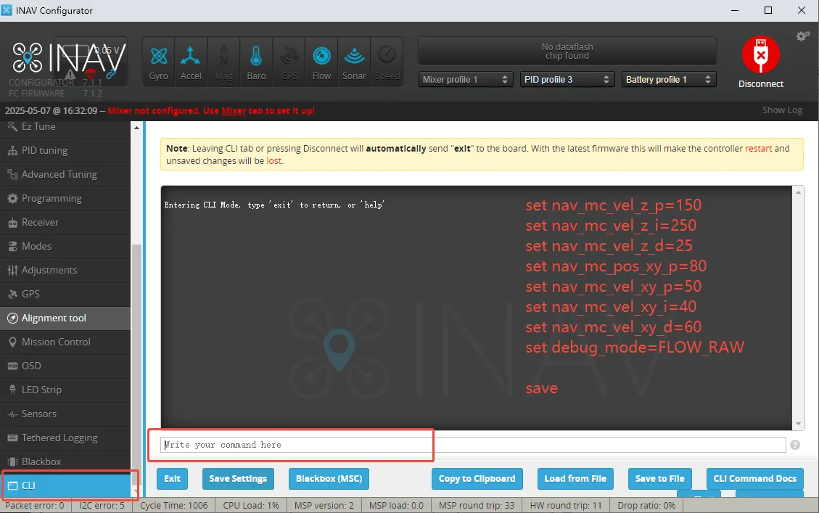
Task: Open CLI Command Docs
Action: pyautogui.click(x=754, y=478)
